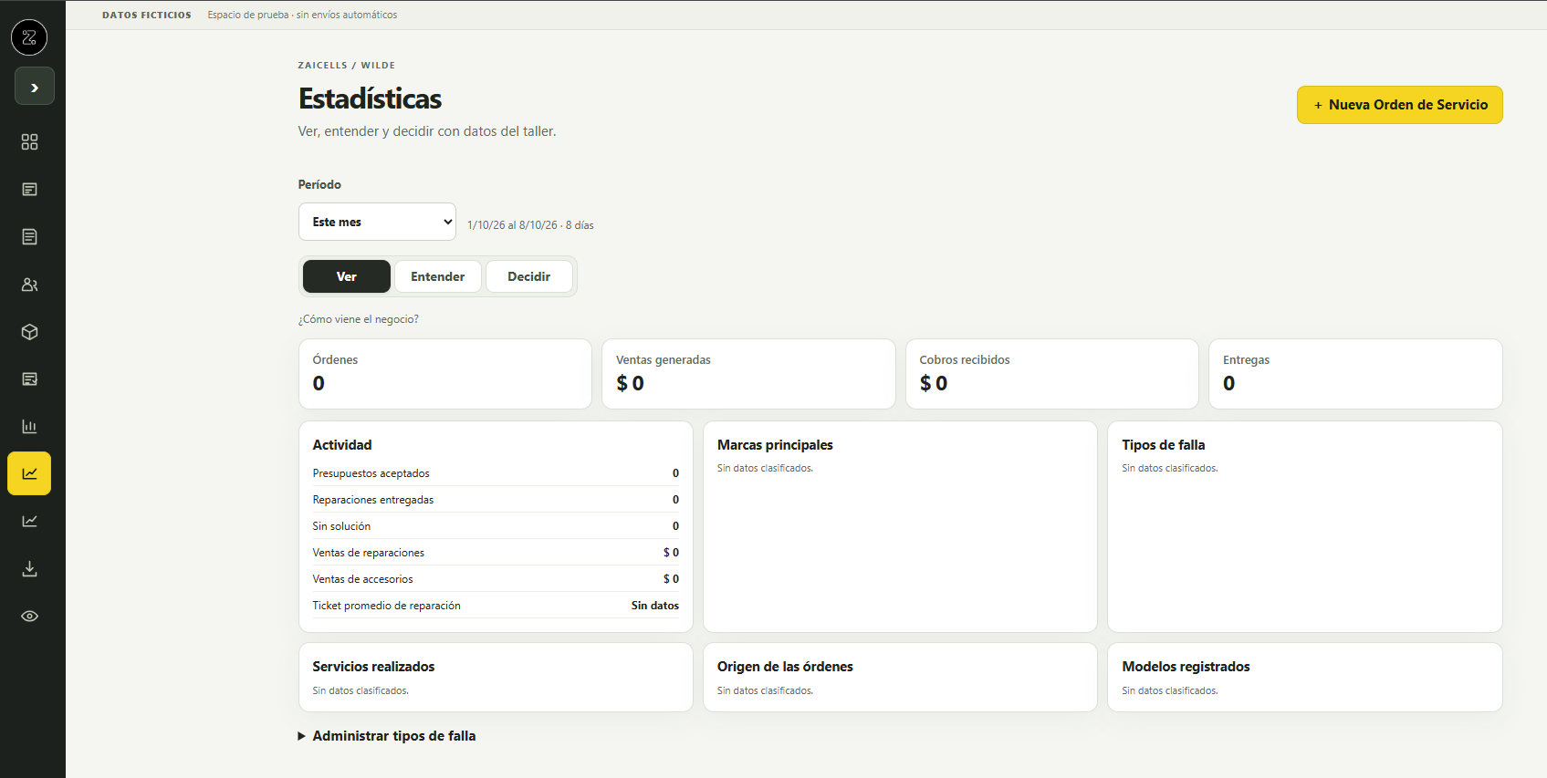This screenshot has width=1547, height=778.
Task: Expand Administrar tipos de falla
Action: [x=387, y=736]
